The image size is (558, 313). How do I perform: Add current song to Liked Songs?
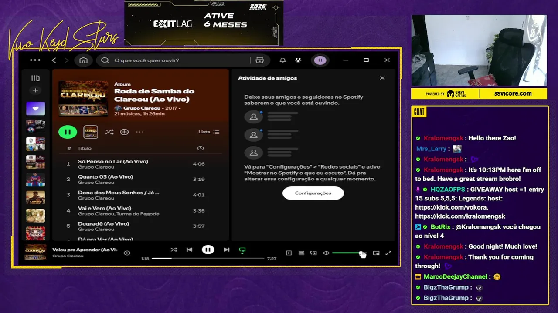[x=127, y=253]
